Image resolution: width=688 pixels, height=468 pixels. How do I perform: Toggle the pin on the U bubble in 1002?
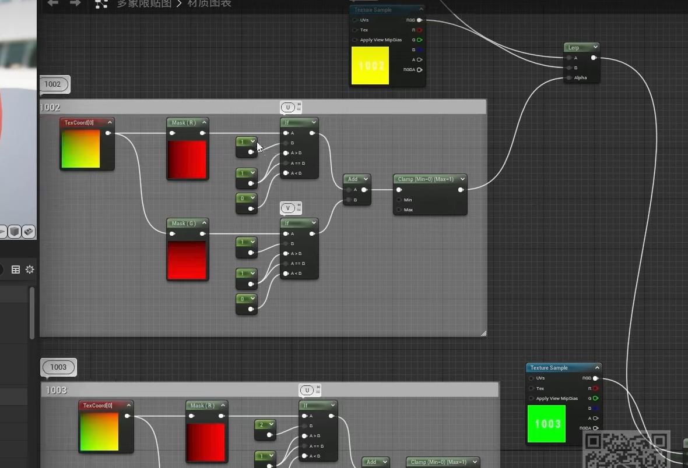299,105
